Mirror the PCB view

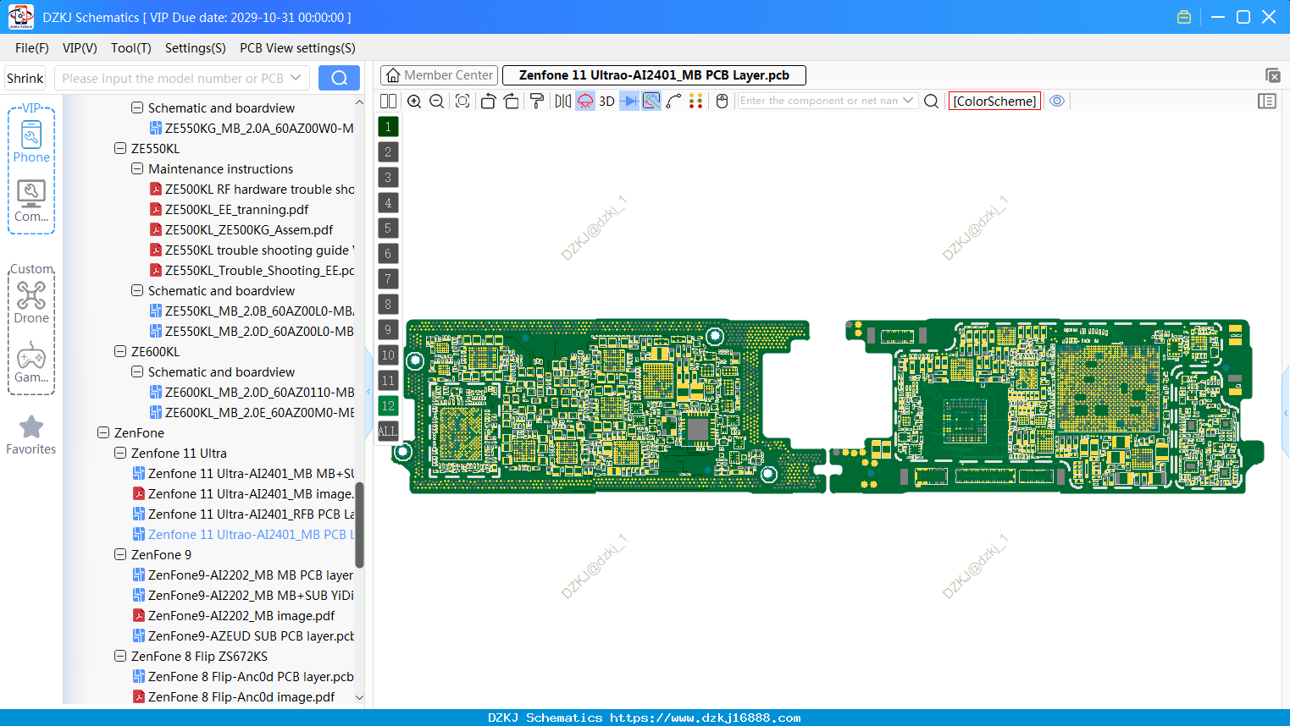tap(563, 101)
